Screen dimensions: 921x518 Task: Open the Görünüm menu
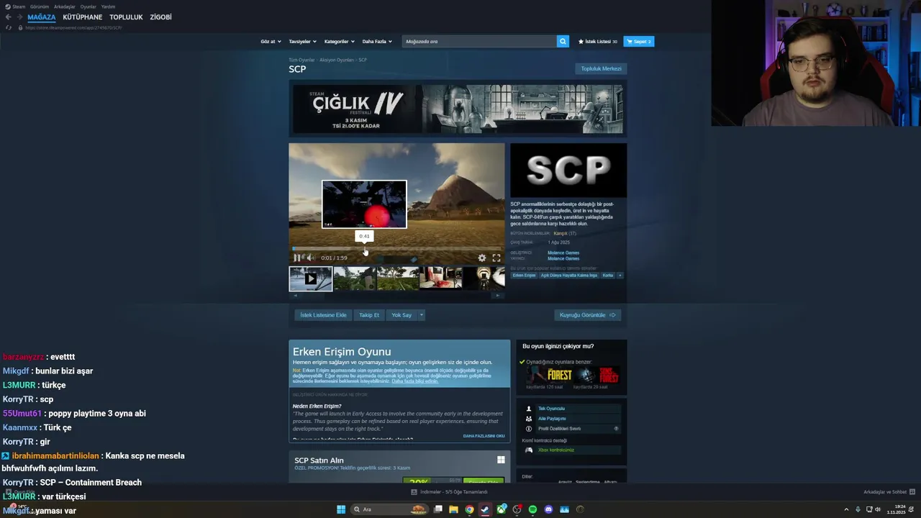40,6
